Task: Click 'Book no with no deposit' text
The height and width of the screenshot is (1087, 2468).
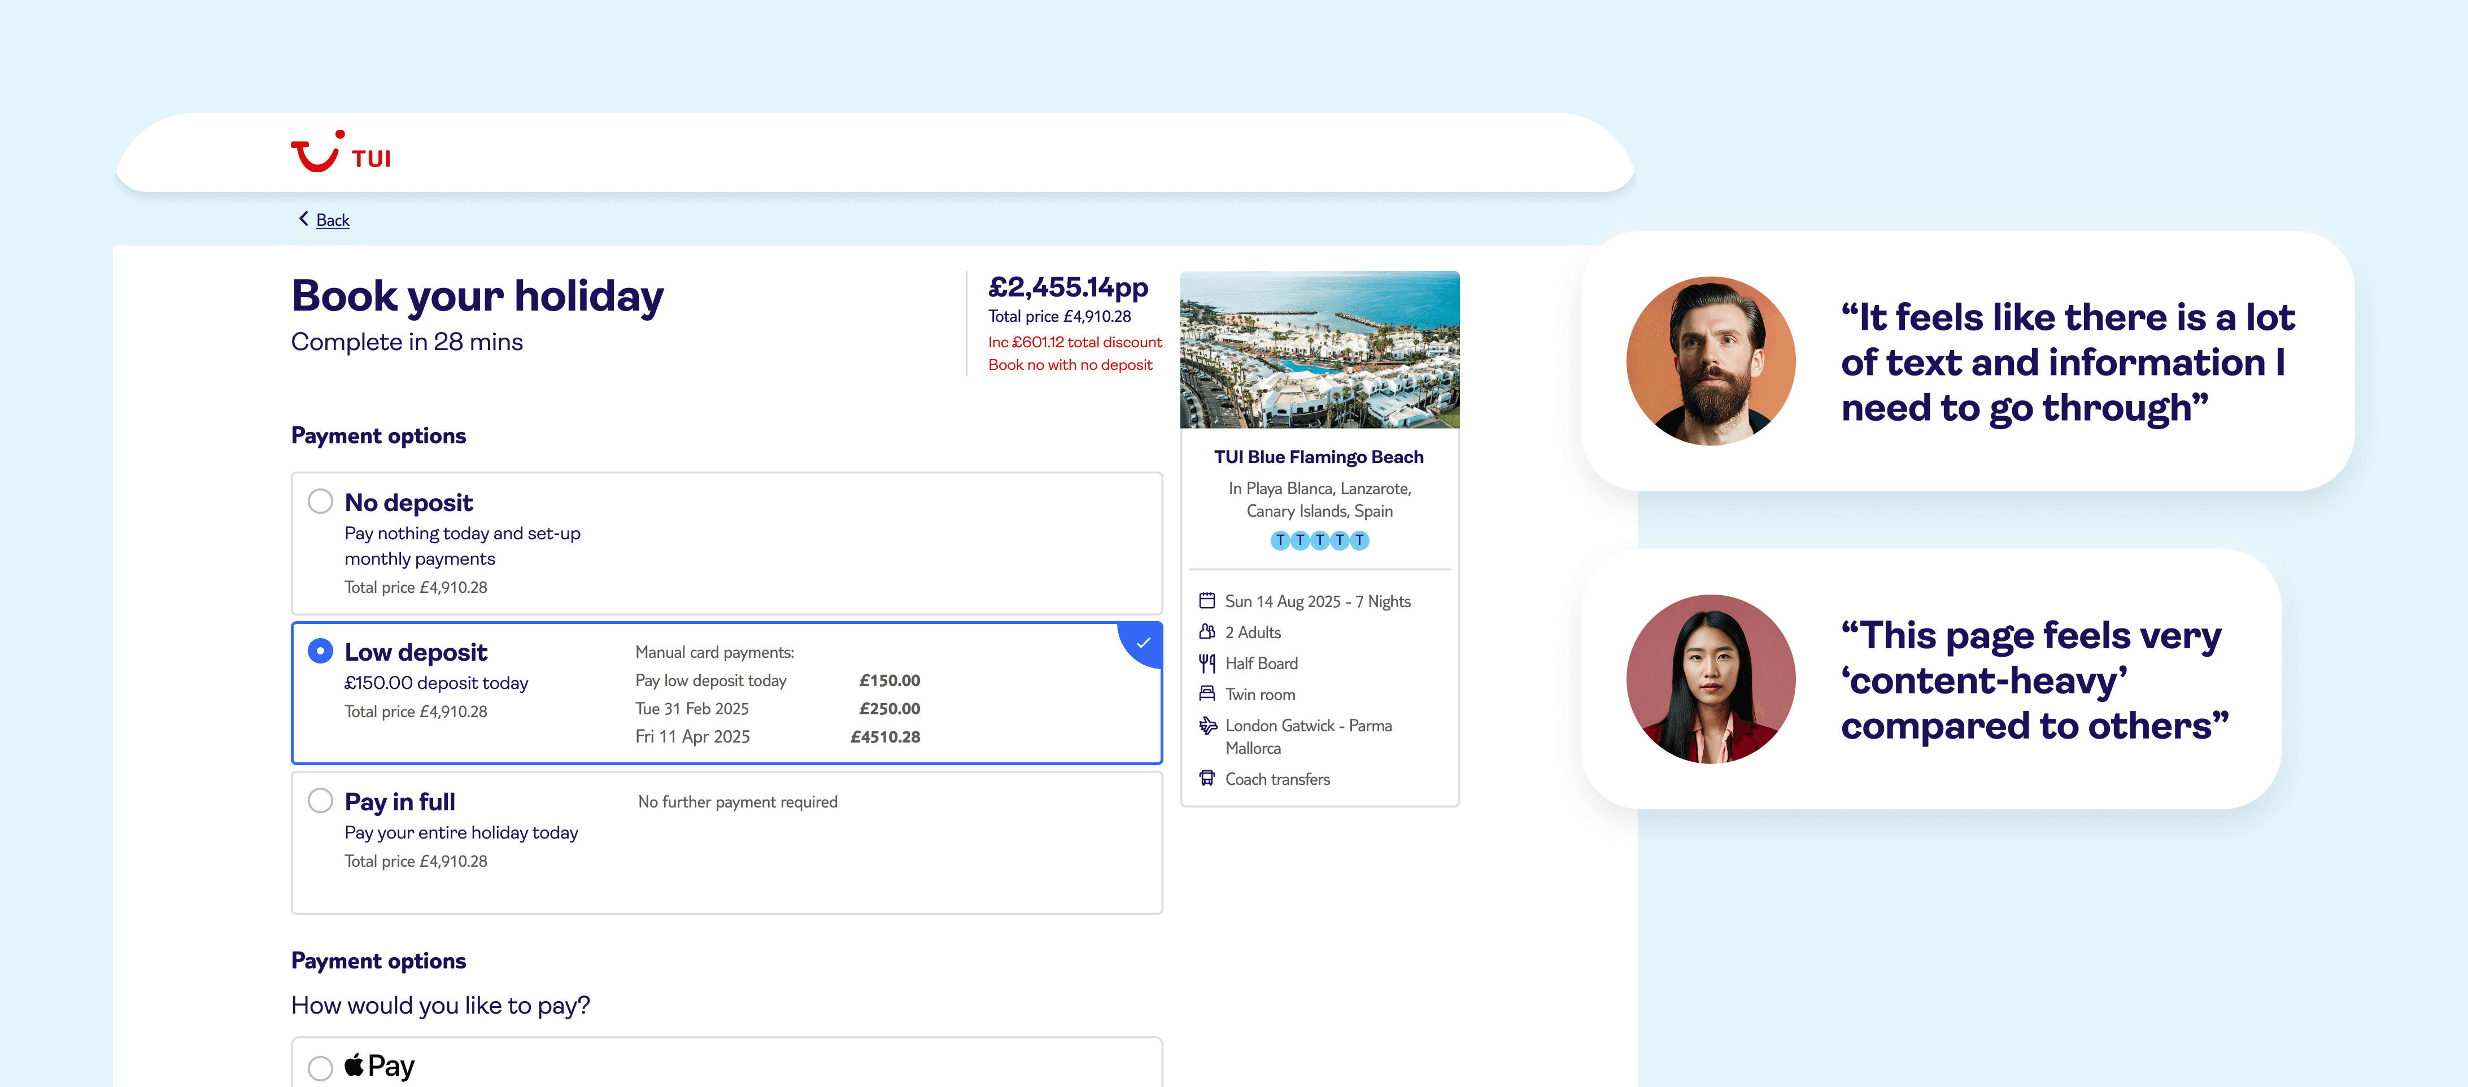Action: click(x=1070, y=365)
